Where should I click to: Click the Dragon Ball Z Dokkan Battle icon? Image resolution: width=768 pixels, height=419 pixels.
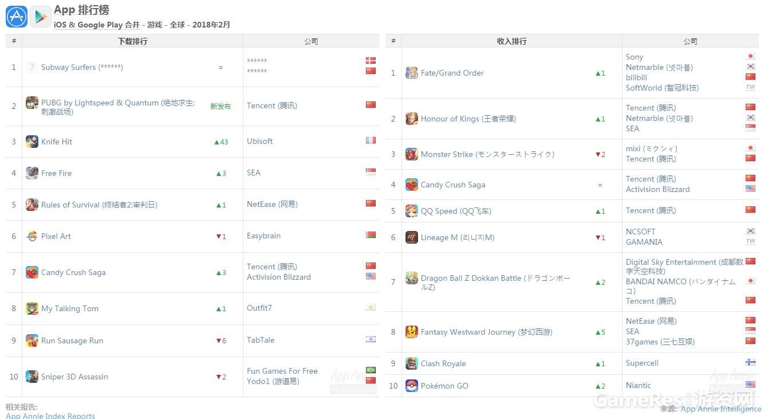click(412, 278)
